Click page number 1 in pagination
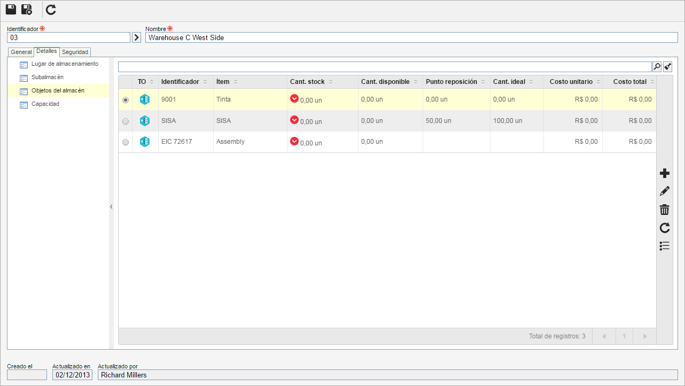Viewport: 685px width, 386px height. pos(624,336)
